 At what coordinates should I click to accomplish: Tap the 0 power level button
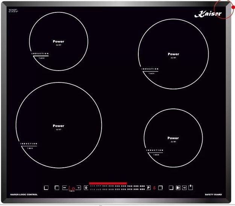pos(86,187)
